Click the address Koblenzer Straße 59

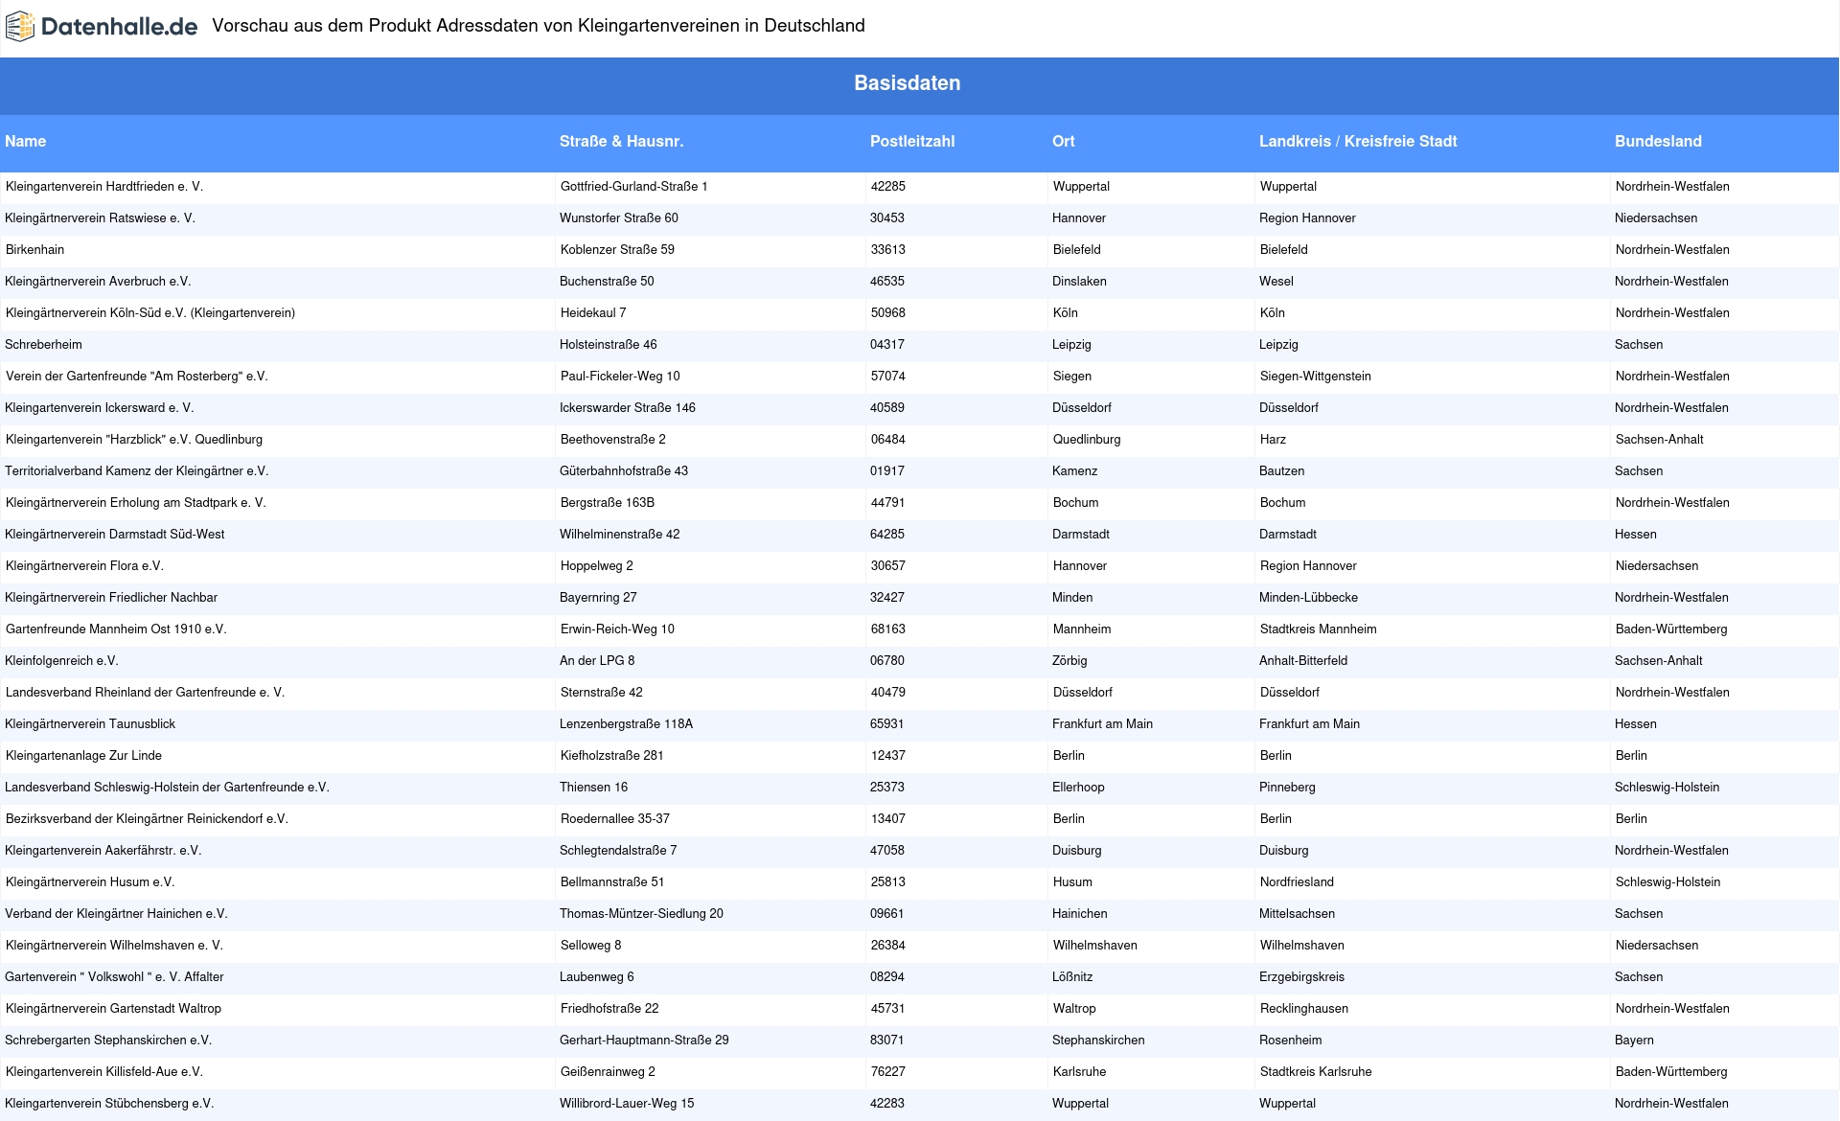coord(617,250)
